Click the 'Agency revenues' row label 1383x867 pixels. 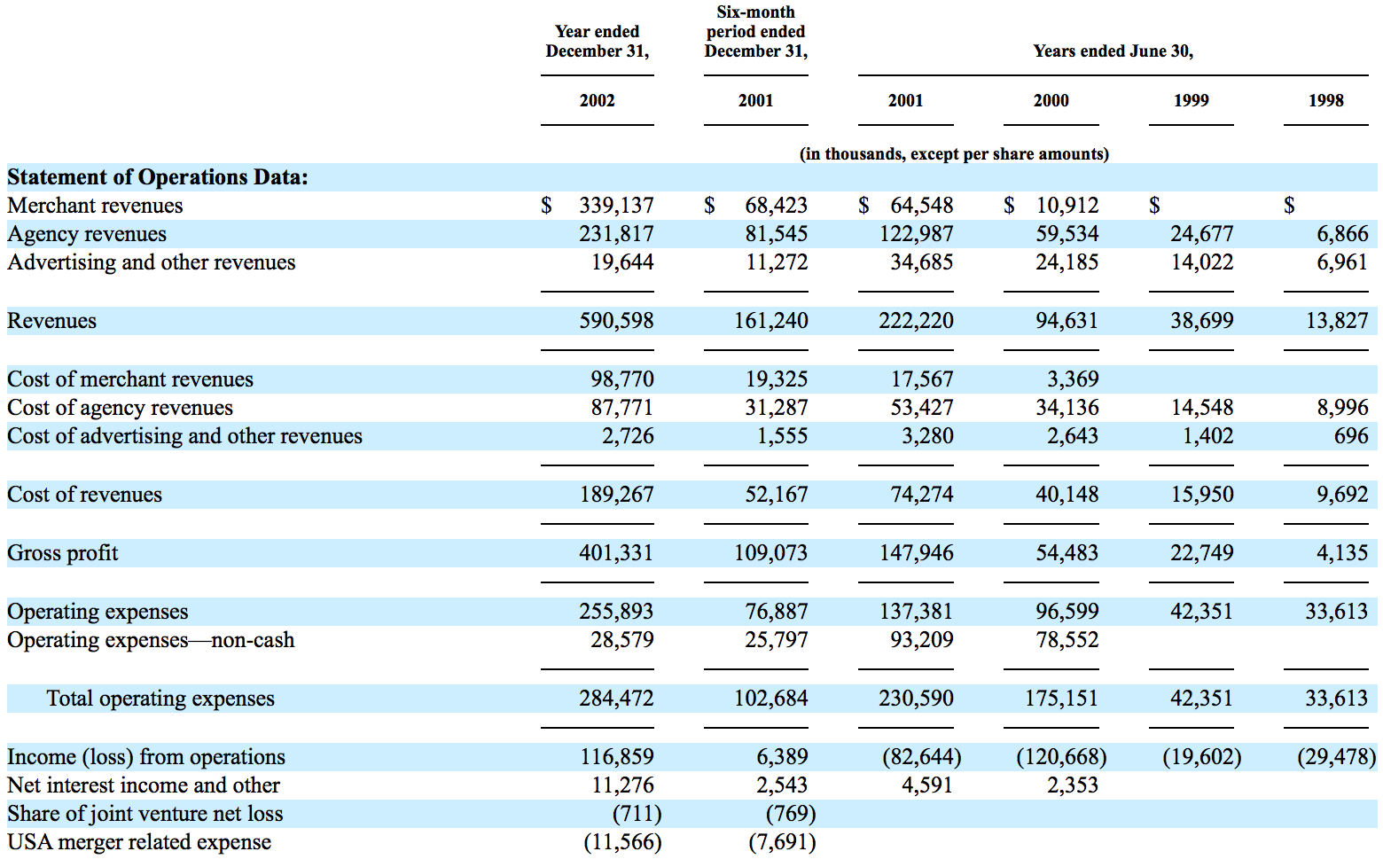(x=87, y=234)
